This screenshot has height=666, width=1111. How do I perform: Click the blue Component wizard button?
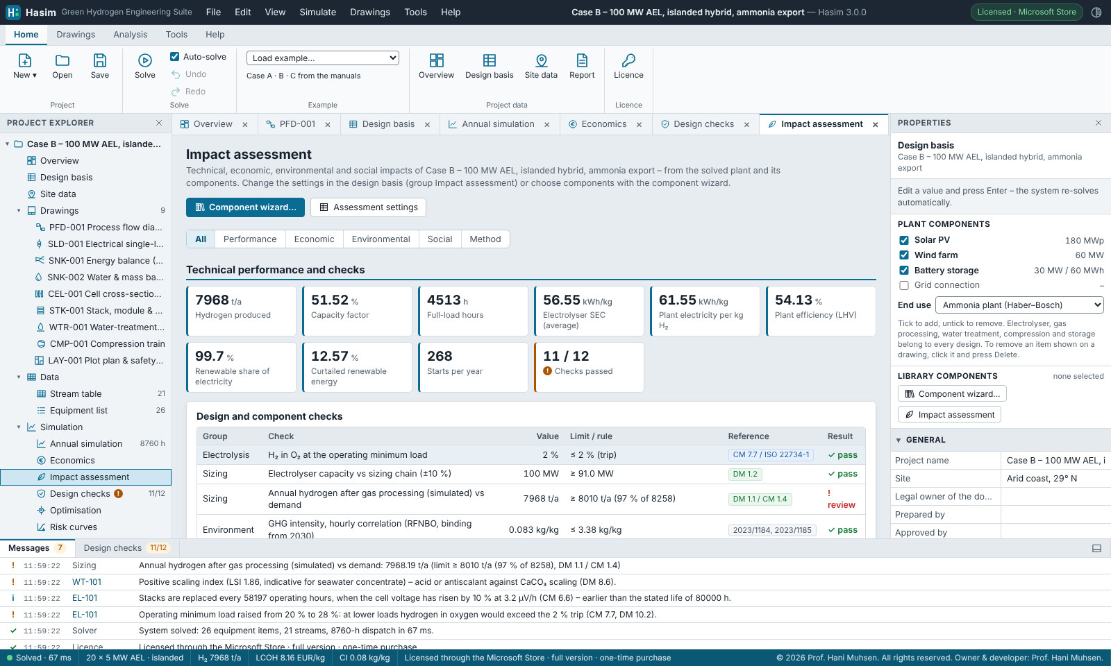(245, 207)
